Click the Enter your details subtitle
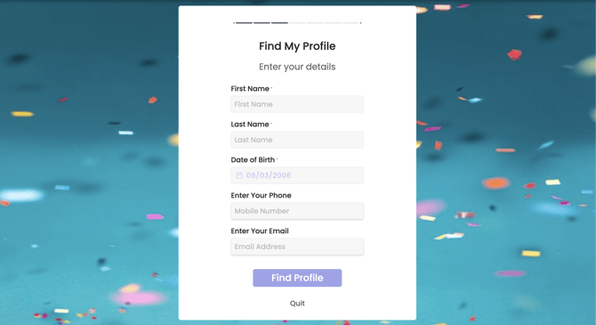Image resolution: width=596 pixels, height=325 pixels. click(297, 67)
